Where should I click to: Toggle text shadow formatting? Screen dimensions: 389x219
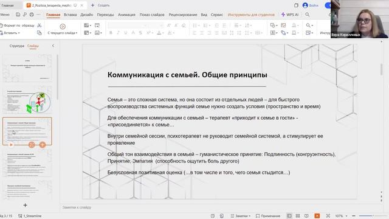(x=133, y=33)
